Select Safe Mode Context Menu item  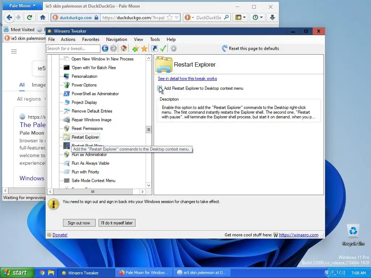click(x=93, y=181)
